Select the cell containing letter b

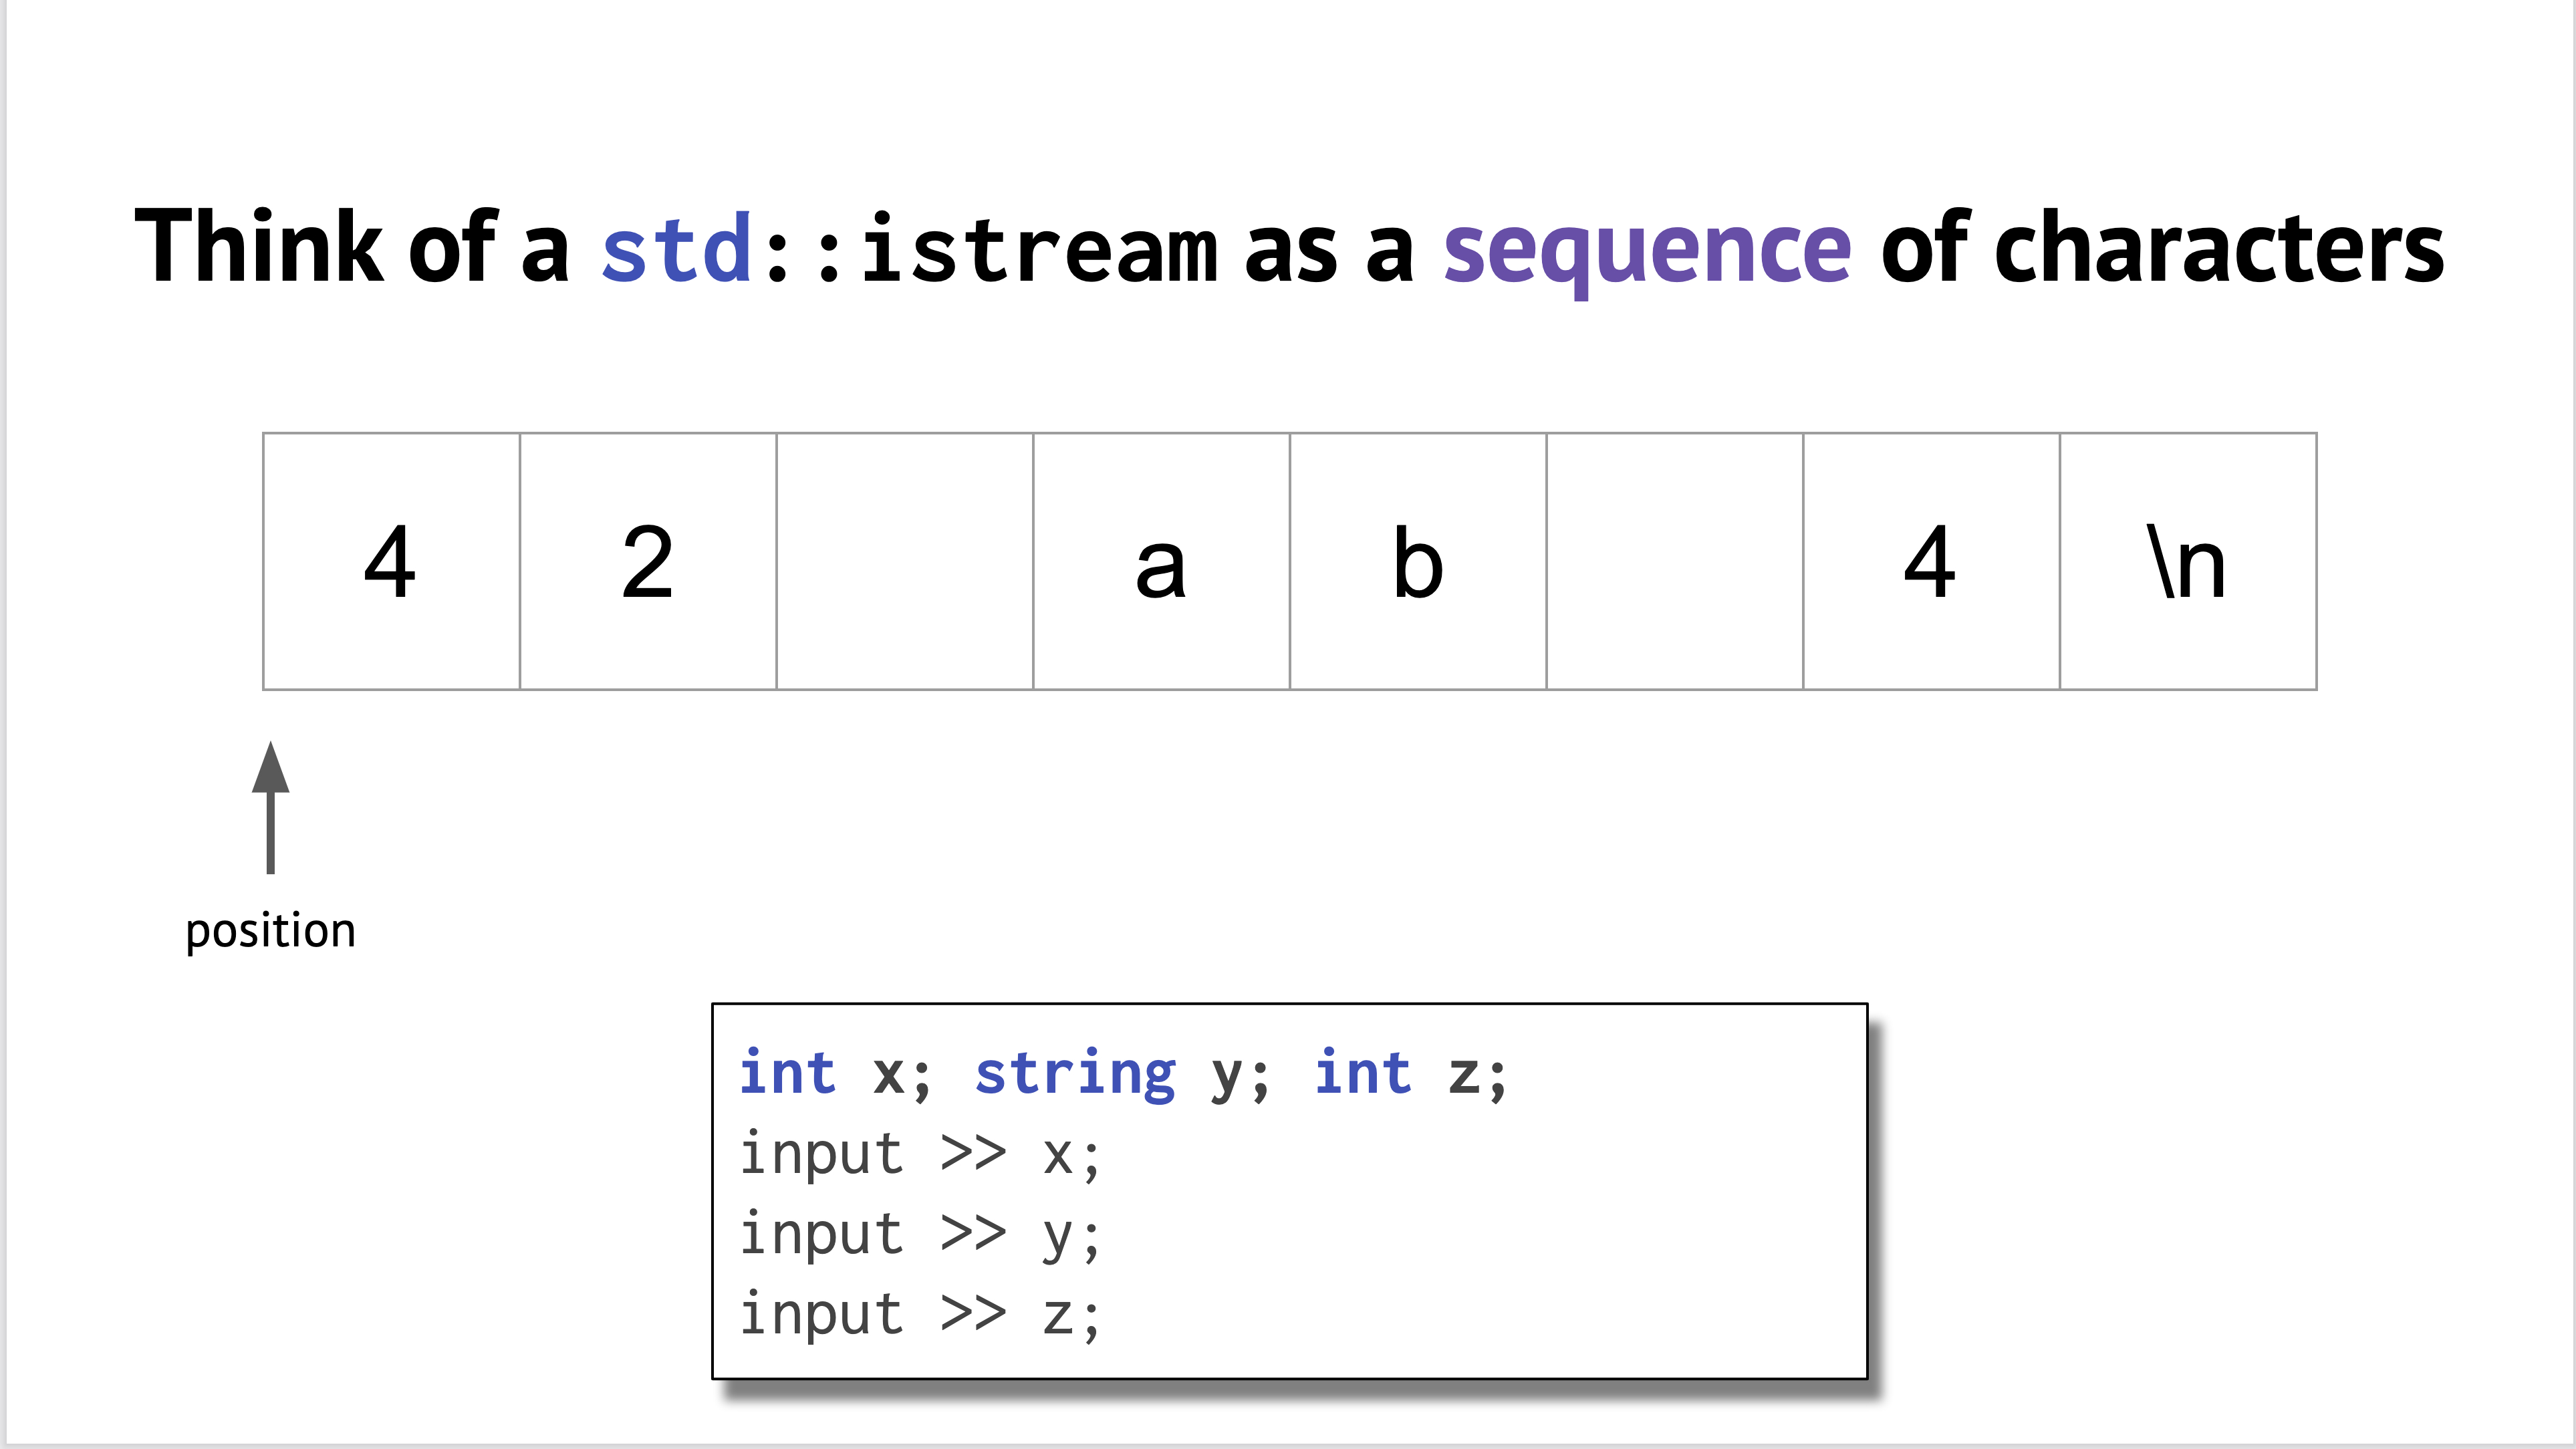click(x=1418, y=561)
